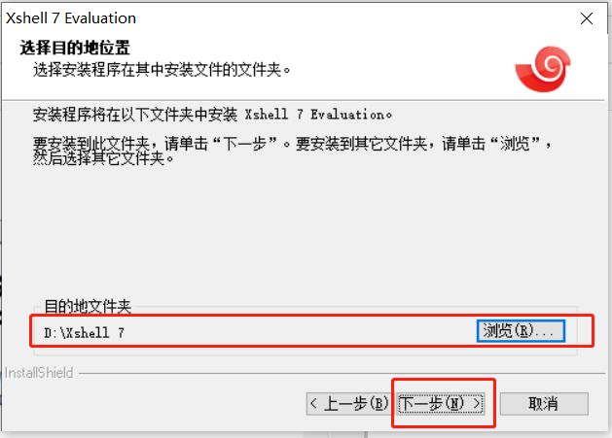Click the line 安装程序将在以下文件夹中安装 Xshell 7 Evaluation
Screen dimensions: 612x438
click(x=213, y=115)
